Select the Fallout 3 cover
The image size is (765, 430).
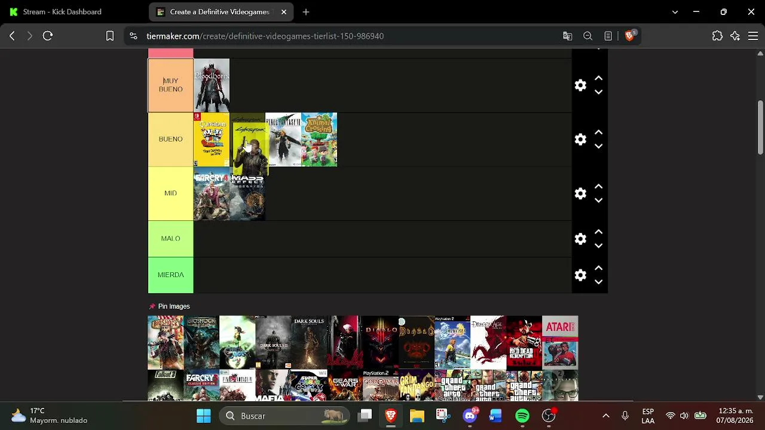166,385
